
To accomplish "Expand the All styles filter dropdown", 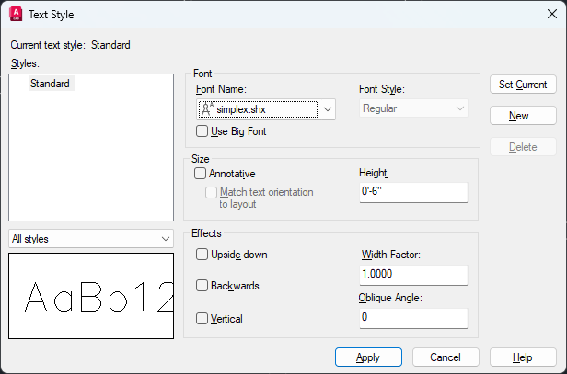I will 91,239.
